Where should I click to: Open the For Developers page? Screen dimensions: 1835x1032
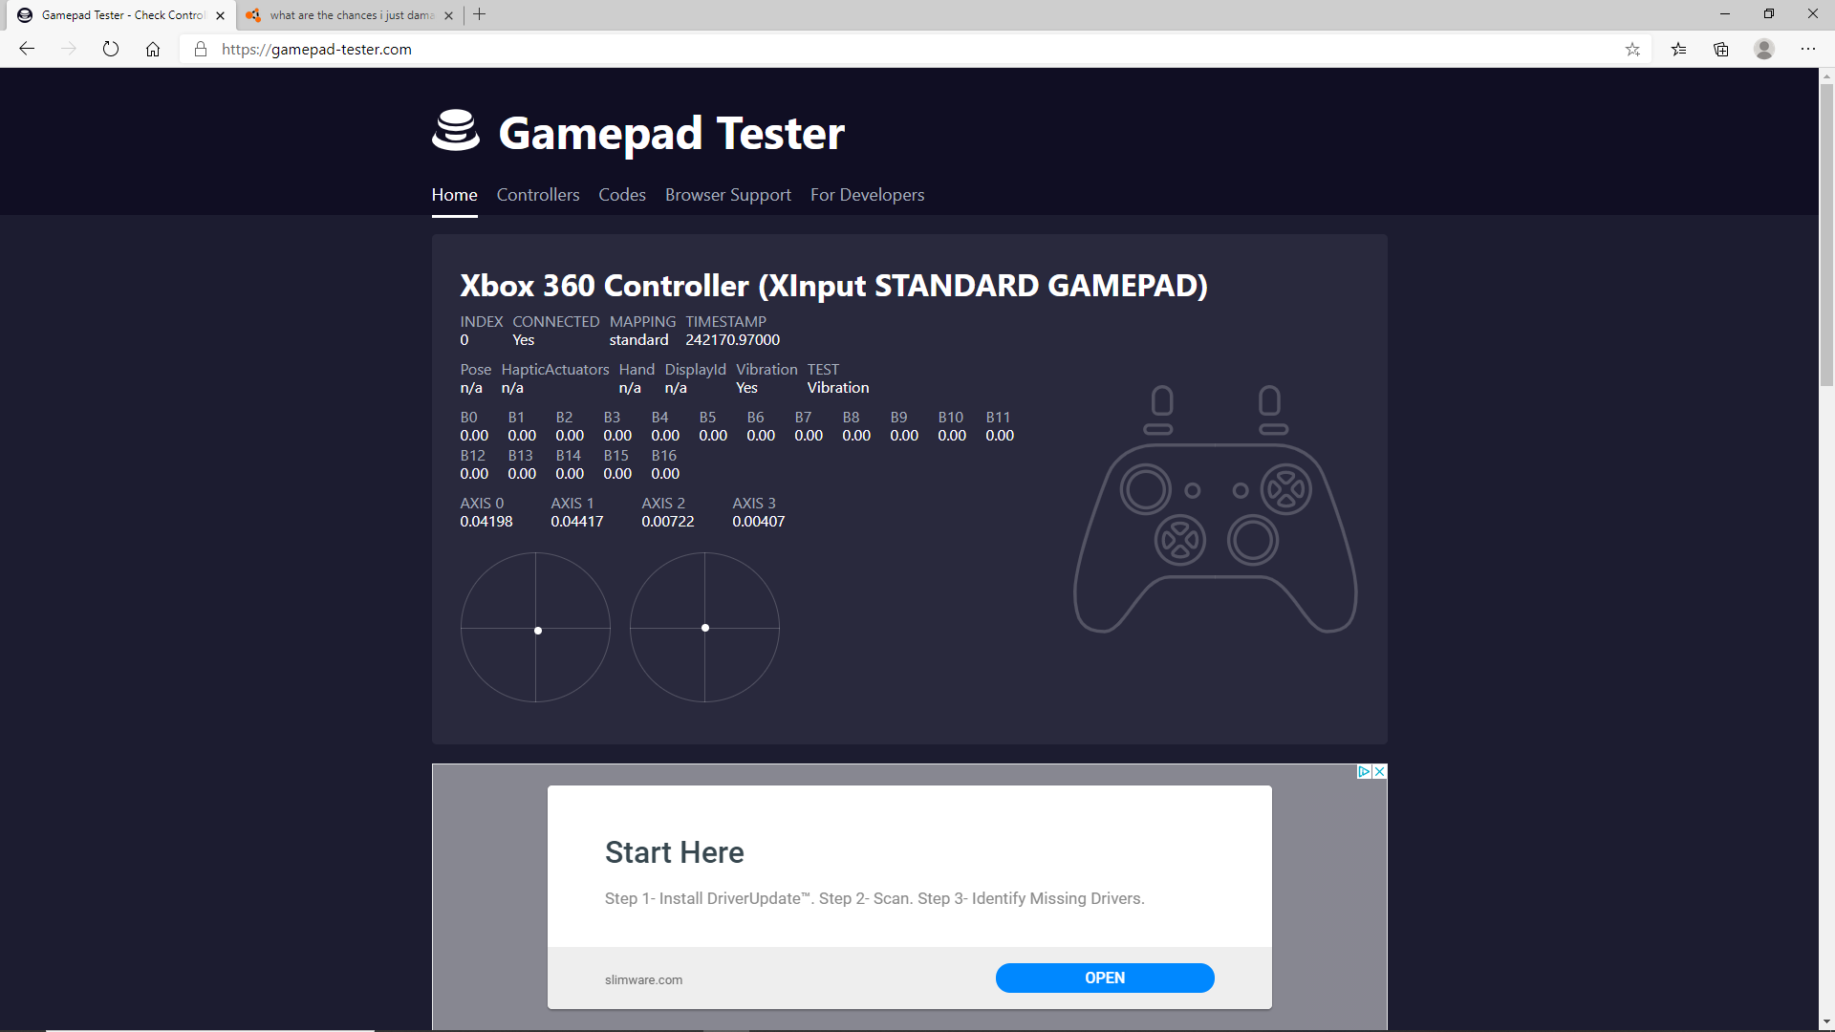click(867, 195)
